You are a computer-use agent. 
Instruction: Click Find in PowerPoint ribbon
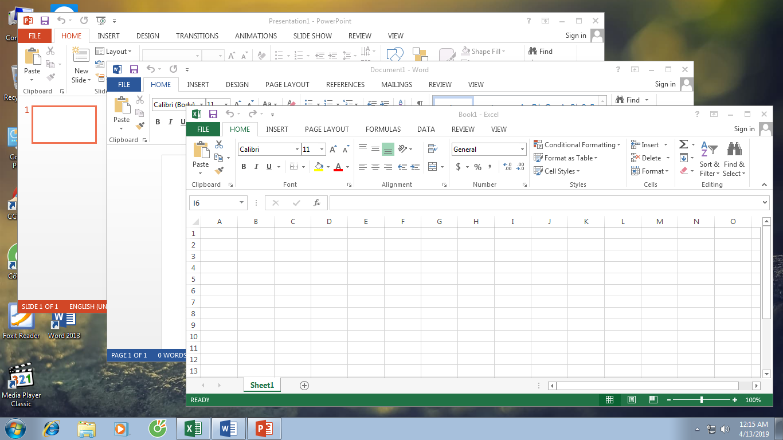click(x=540, y=52)
